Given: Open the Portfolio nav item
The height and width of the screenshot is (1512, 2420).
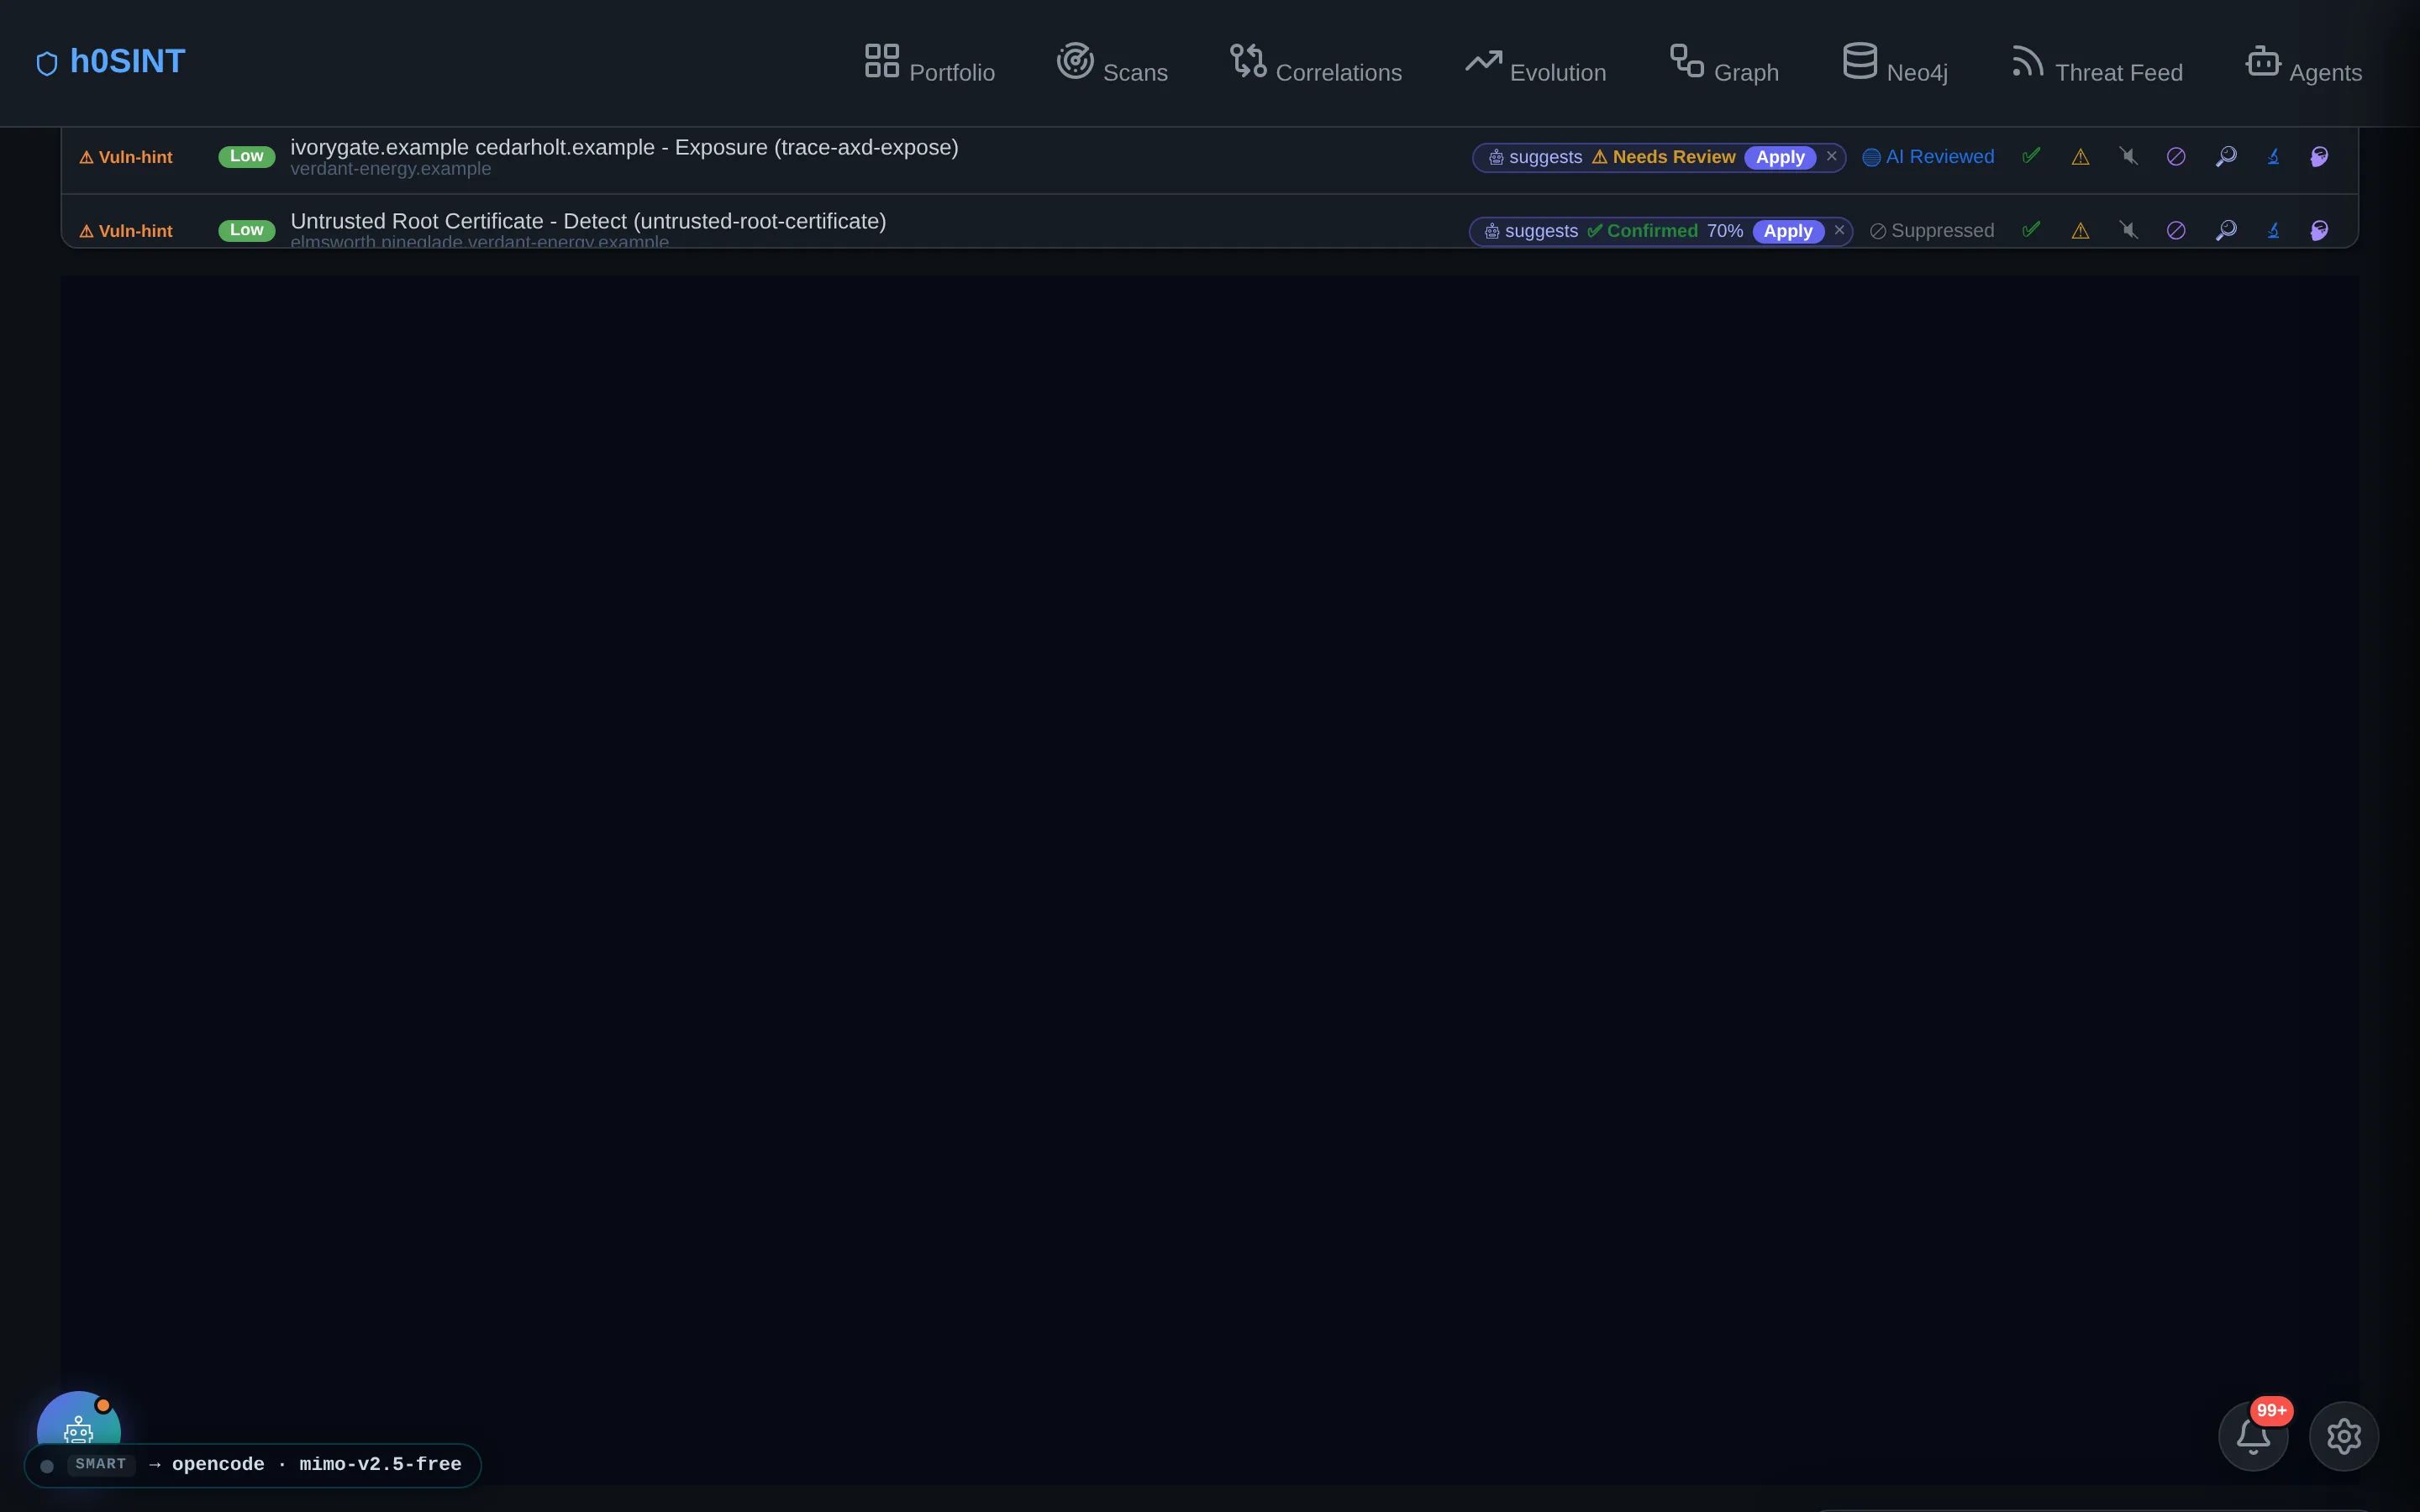Looking at the screenshot, I should pyautogui.click(x=929, y=62).
